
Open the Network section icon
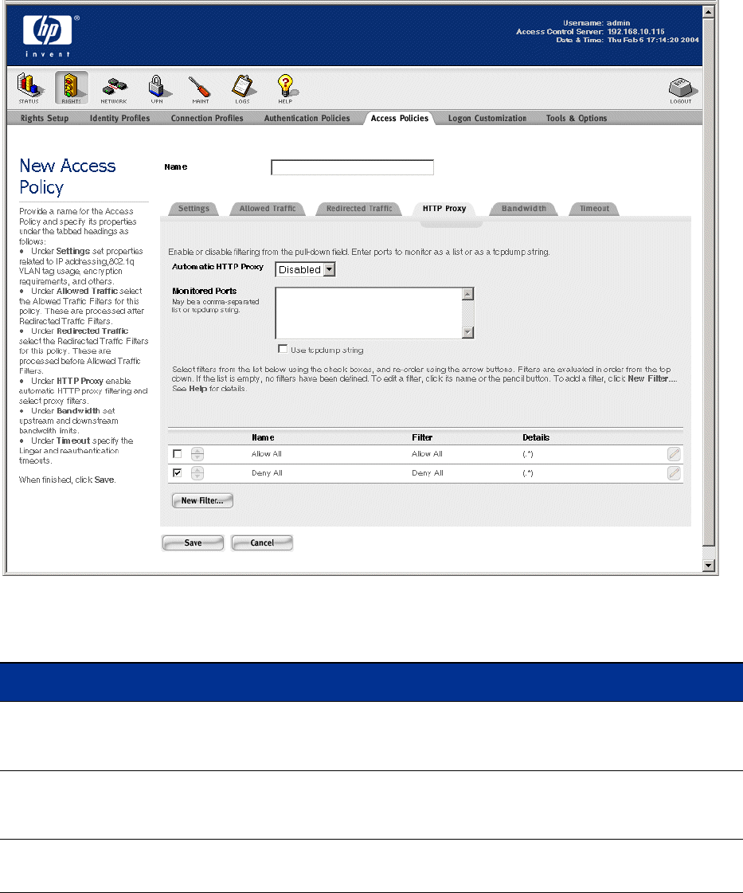click(114, 88)
